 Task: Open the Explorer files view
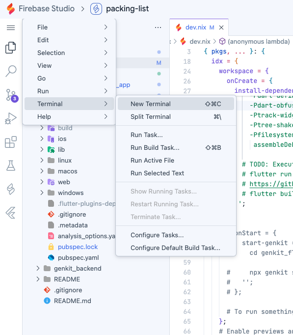click(x=11, y=48)
